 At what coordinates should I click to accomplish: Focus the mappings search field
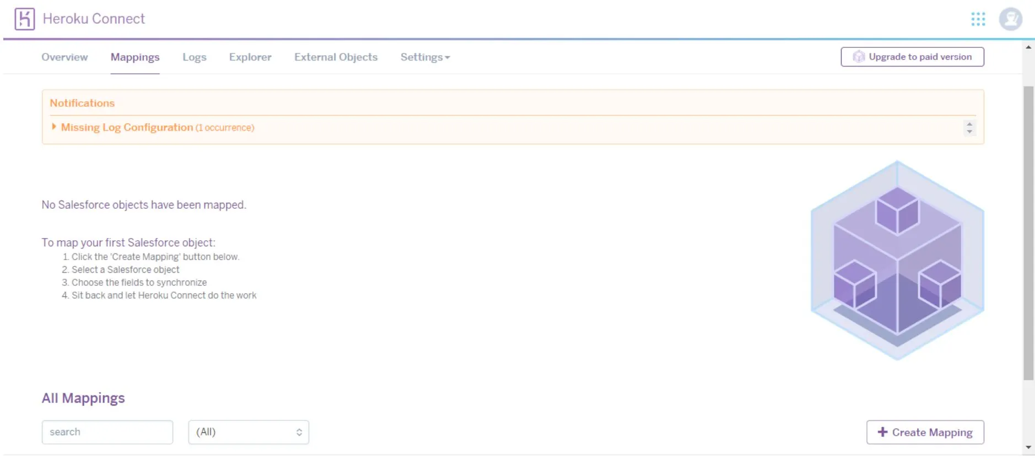pos(107,432)
